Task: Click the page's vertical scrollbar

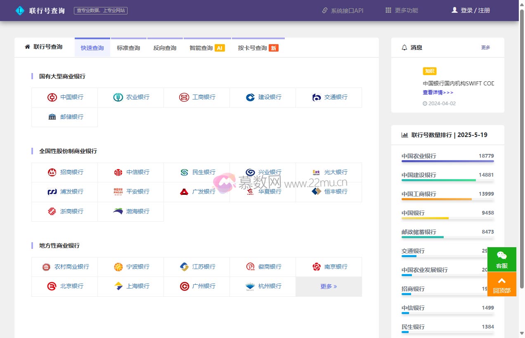Action: pos(522,149)
